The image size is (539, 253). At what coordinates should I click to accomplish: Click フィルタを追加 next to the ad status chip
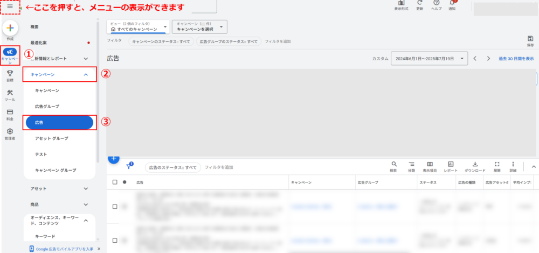coord(219,167)
